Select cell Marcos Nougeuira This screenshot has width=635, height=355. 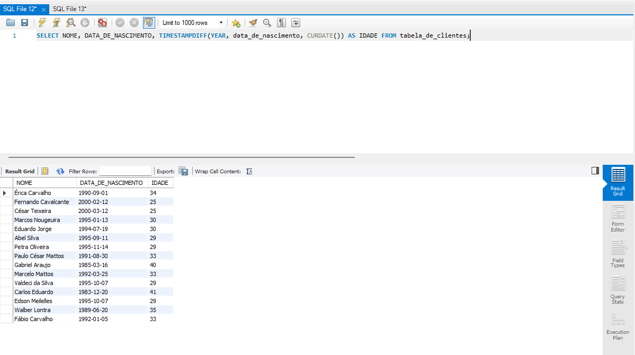44,220
